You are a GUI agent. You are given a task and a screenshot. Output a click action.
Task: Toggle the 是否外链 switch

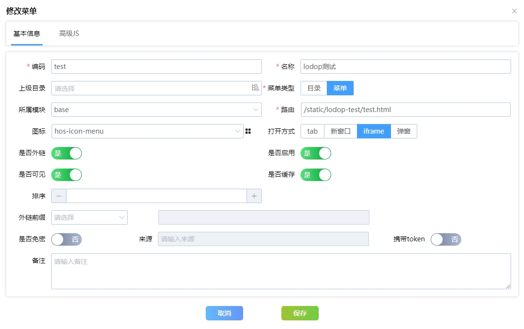(x=67, y=153)
